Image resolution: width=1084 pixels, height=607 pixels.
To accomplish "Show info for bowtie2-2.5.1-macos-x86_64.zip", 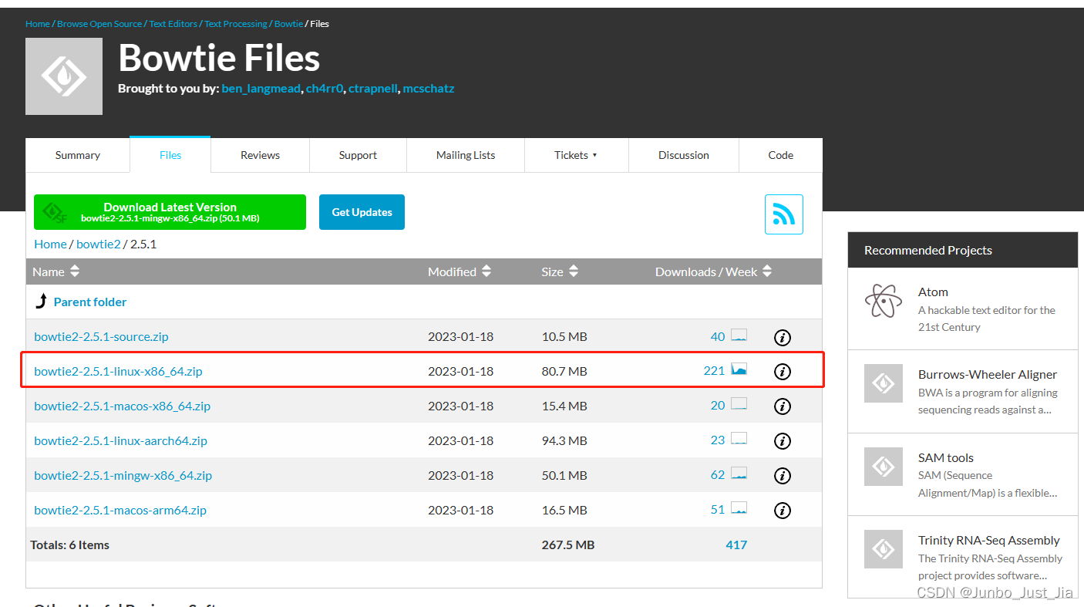I will point(783,406).
